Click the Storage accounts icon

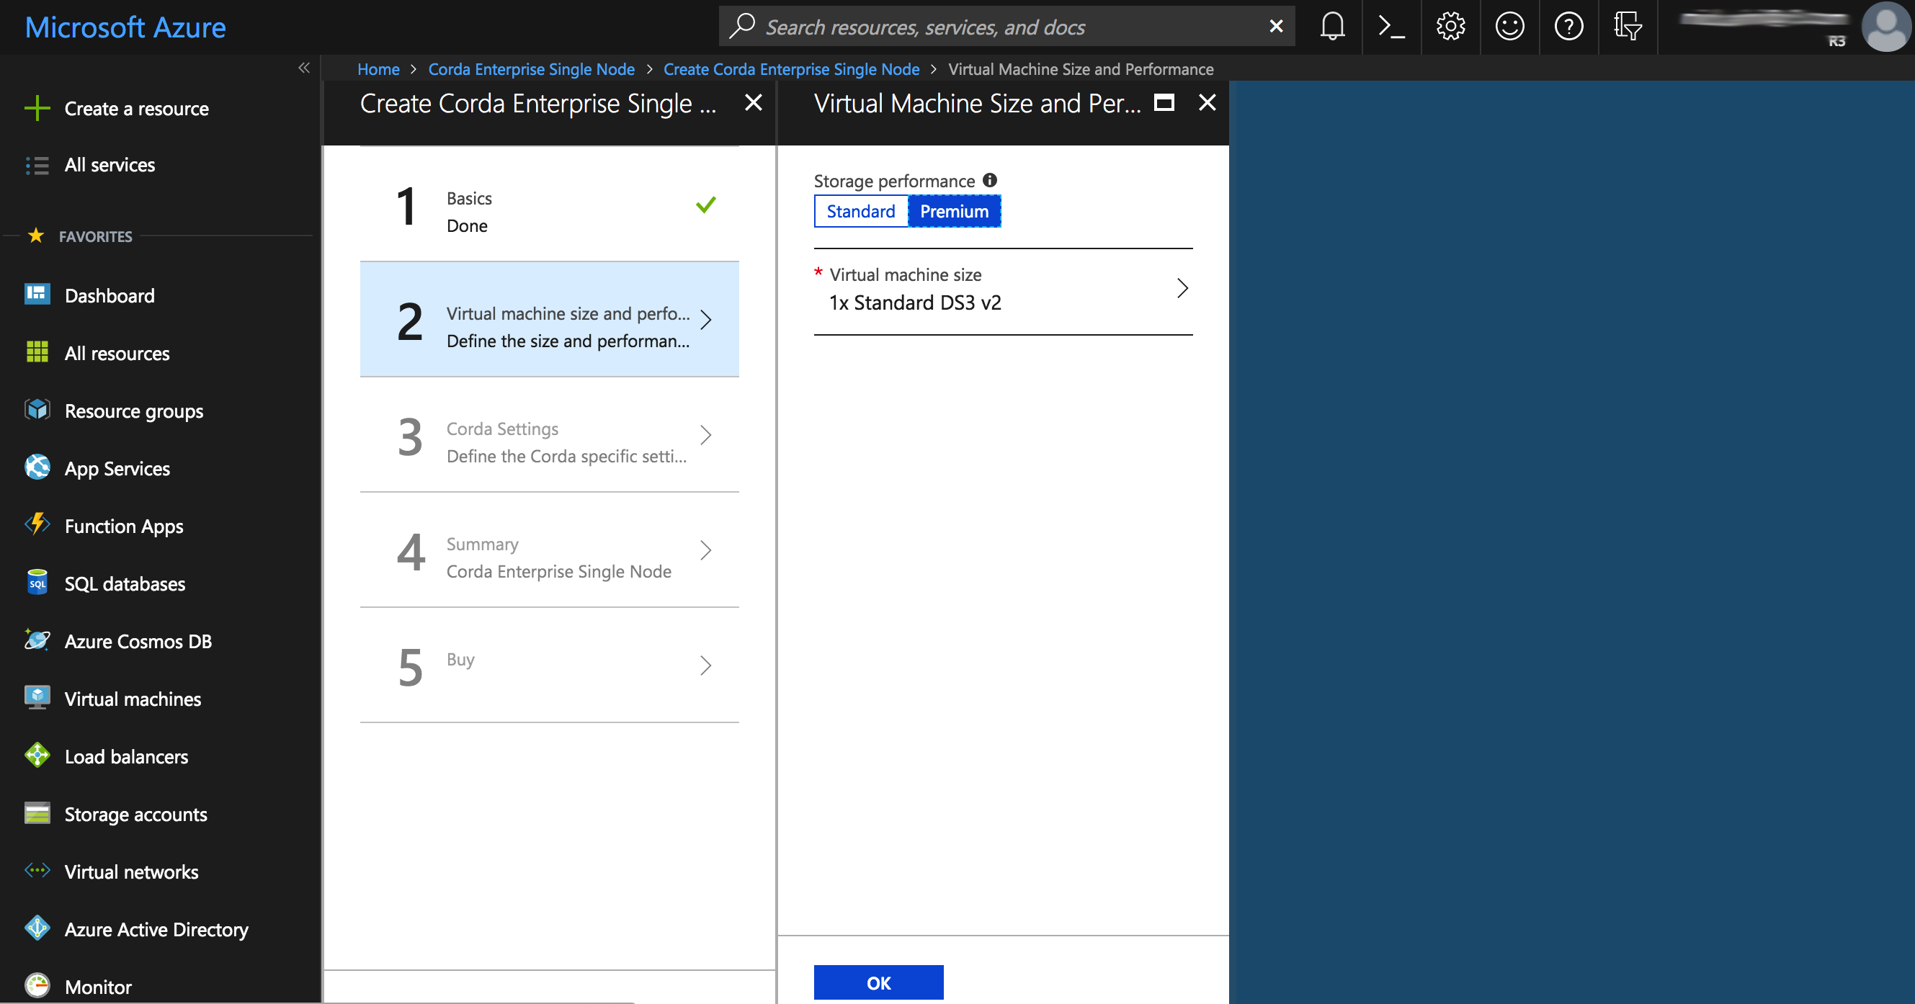point(37,814)
